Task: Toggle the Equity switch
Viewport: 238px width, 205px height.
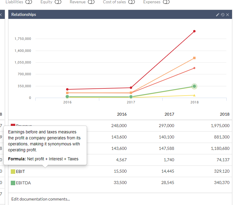Action: (x=58, y=2)
